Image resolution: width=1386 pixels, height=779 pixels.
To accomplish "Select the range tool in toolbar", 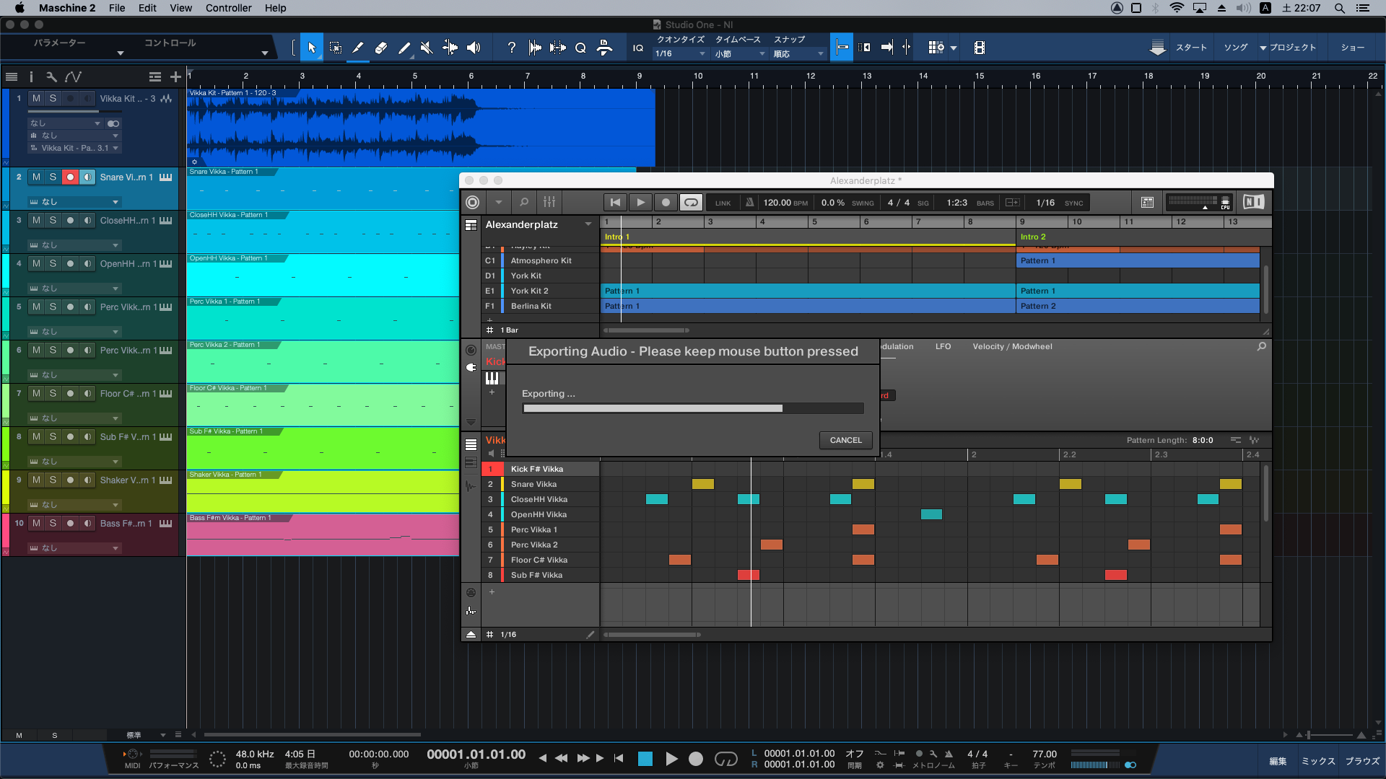I will (x=335, y=48).
